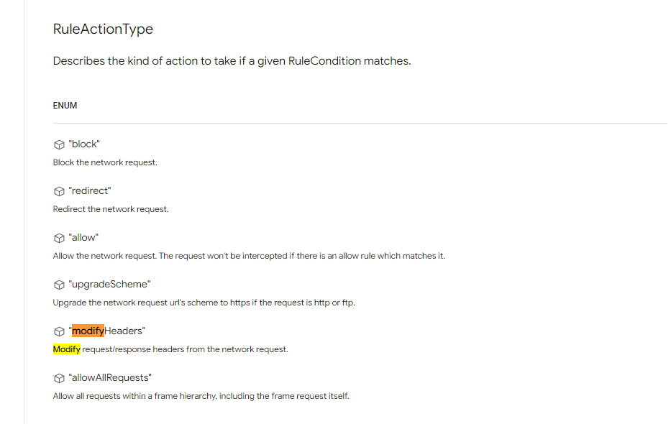The width and height of the screenshot is (671, 424).
Task: Click the frame hierarchy description text
Action: tap(201, 396)
